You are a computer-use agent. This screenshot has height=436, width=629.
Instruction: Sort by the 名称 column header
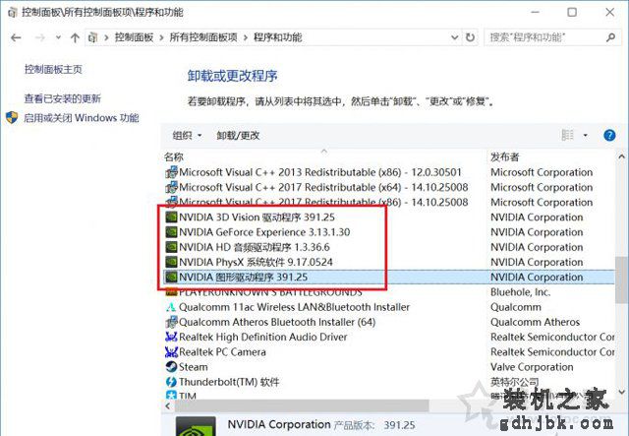point(174,156)
